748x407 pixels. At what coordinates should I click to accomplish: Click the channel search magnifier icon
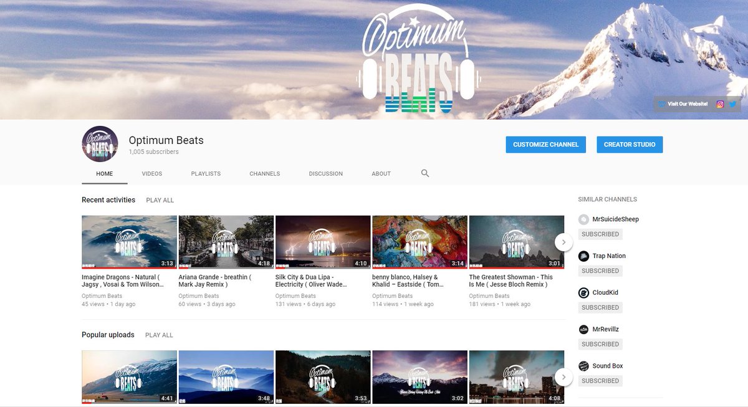[x=425, y=173]
